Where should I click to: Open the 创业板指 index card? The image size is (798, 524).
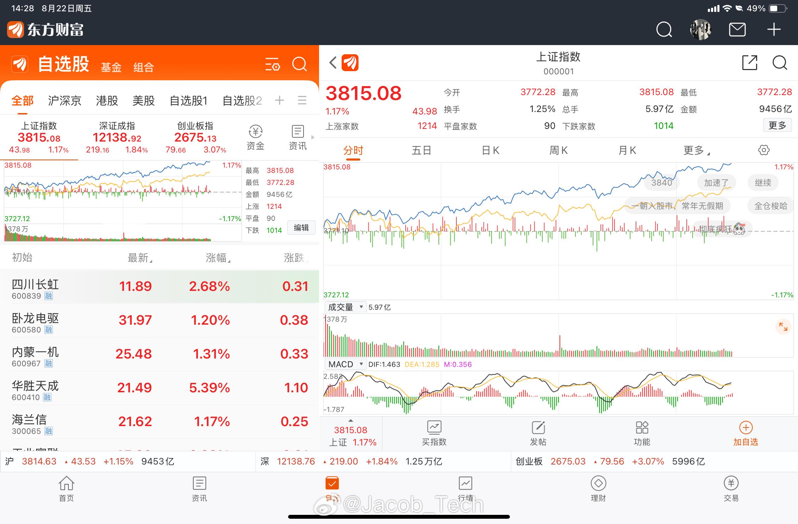pyautogui.click(x=195, y=137)
